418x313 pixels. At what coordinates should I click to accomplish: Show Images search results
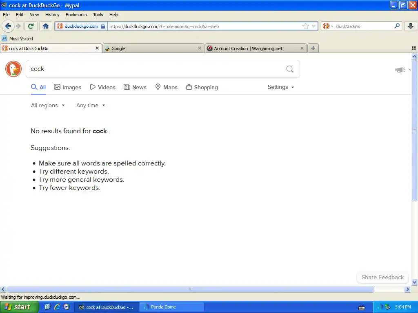(x=67, y=87)
